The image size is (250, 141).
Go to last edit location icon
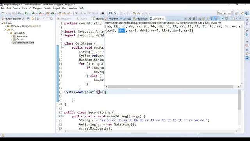[x=135, y=13]
